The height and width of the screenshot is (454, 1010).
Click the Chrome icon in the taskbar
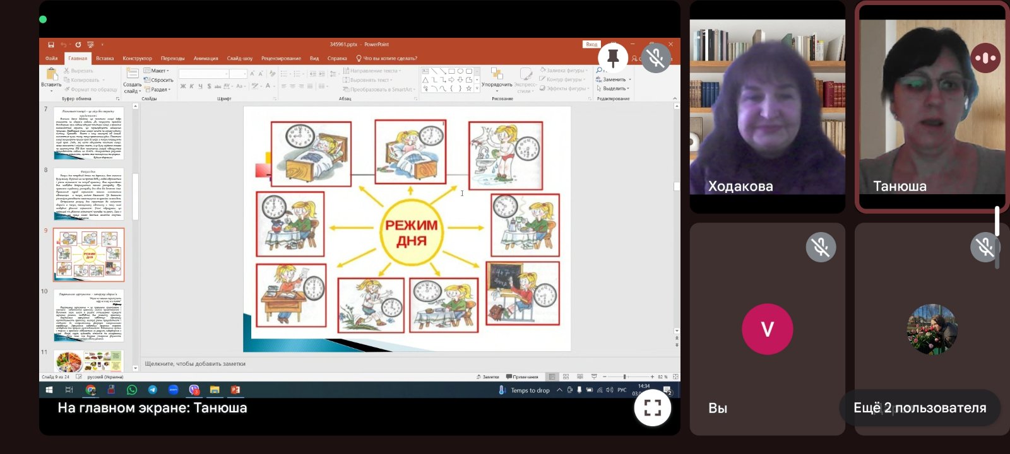coord(91,390)
